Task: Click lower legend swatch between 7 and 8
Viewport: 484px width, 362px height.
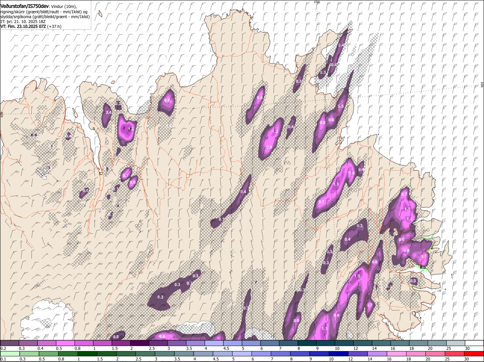Action: [x=281, y=354]
